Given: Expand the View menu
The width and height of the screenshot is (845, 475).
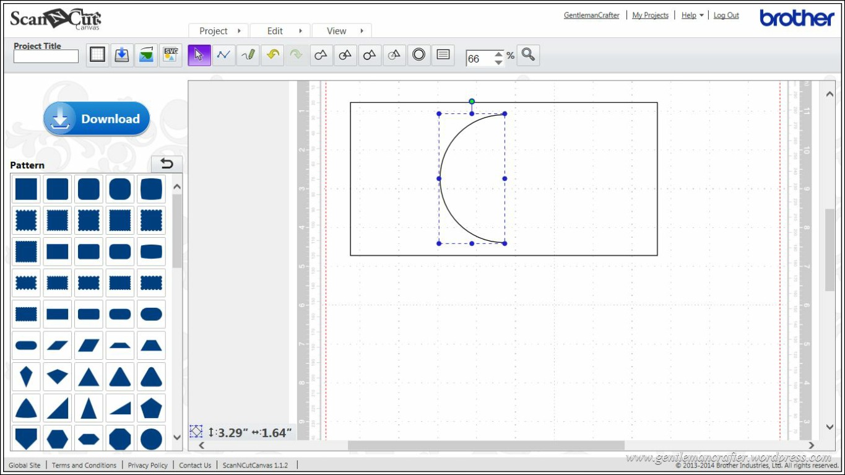Looking at the screenshot, I should pyautogui.click(x=341, y=31).
